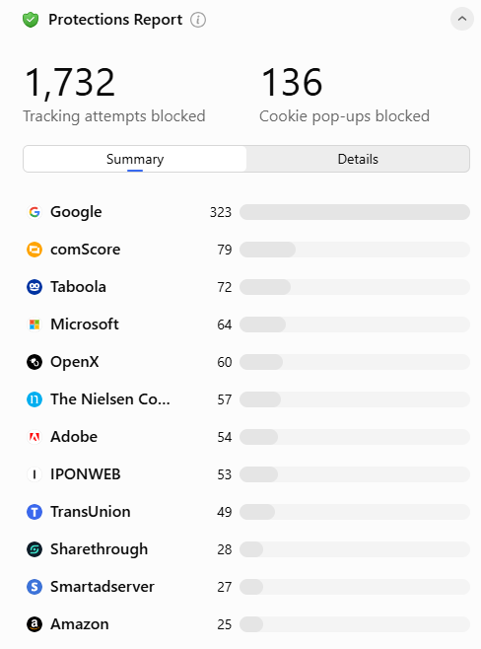Click the 136 cookie pop-ups blocked counter
Image resolution: width=481 pixels, height=649 pixels.
[x=292, y=83]
